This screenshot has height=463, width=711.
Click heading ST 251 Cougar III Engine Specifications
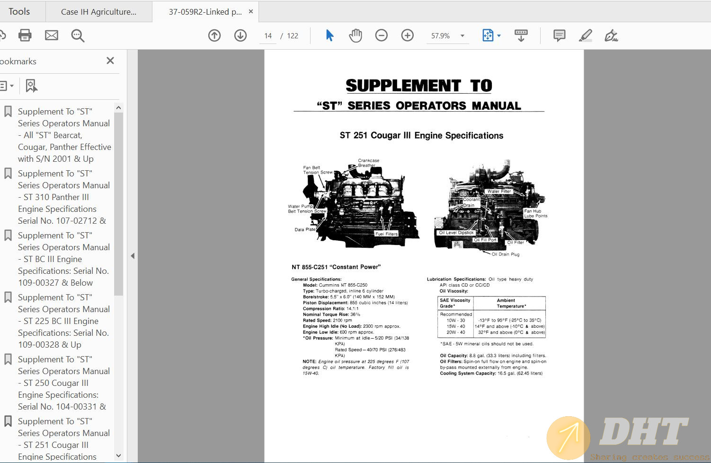pyautogui.click(x=421, y=136)
